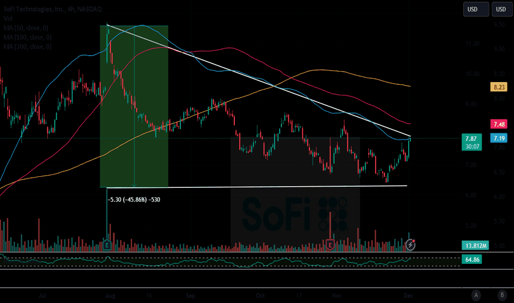This screenshot has width=514, height=303.
Task: Click the Jul date on time axis
Action: 42,295
